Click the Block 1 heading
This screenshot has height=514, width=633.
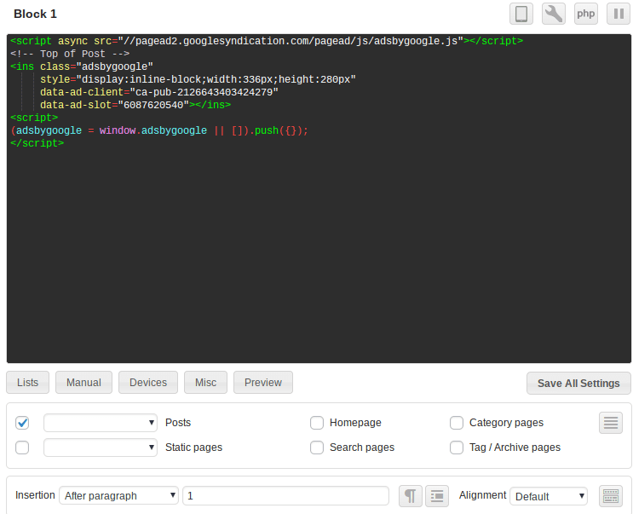(35, 14)
